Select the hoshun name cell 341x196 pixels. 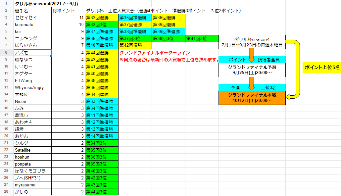[x=33, y=157]
